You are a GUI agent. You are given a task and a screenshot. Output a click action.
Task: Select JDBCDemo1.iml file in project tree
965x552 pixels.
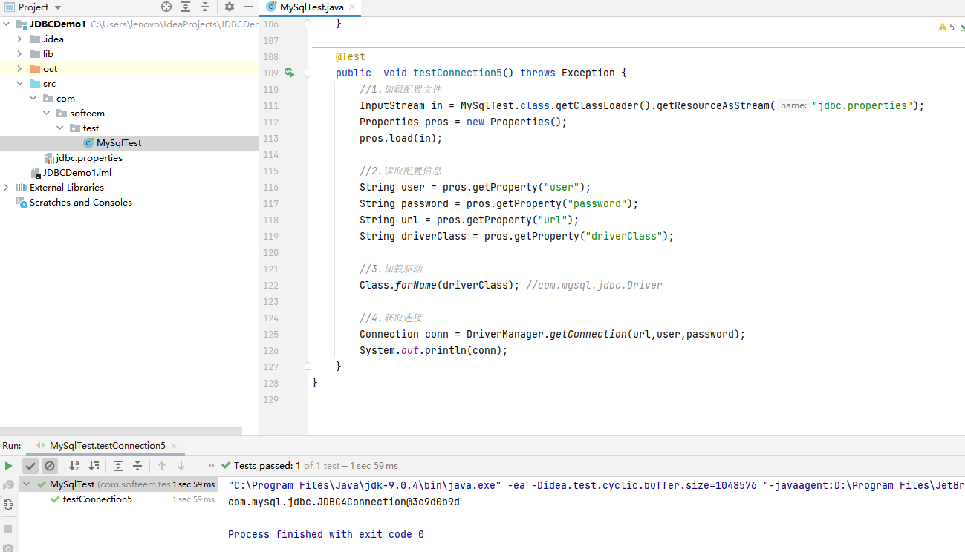coord(77,172)
